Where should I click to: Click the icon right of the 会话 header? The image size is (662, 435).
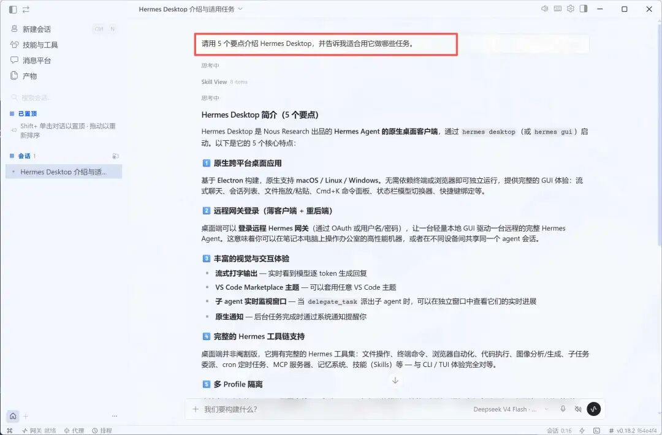click(x=115, y=156)
